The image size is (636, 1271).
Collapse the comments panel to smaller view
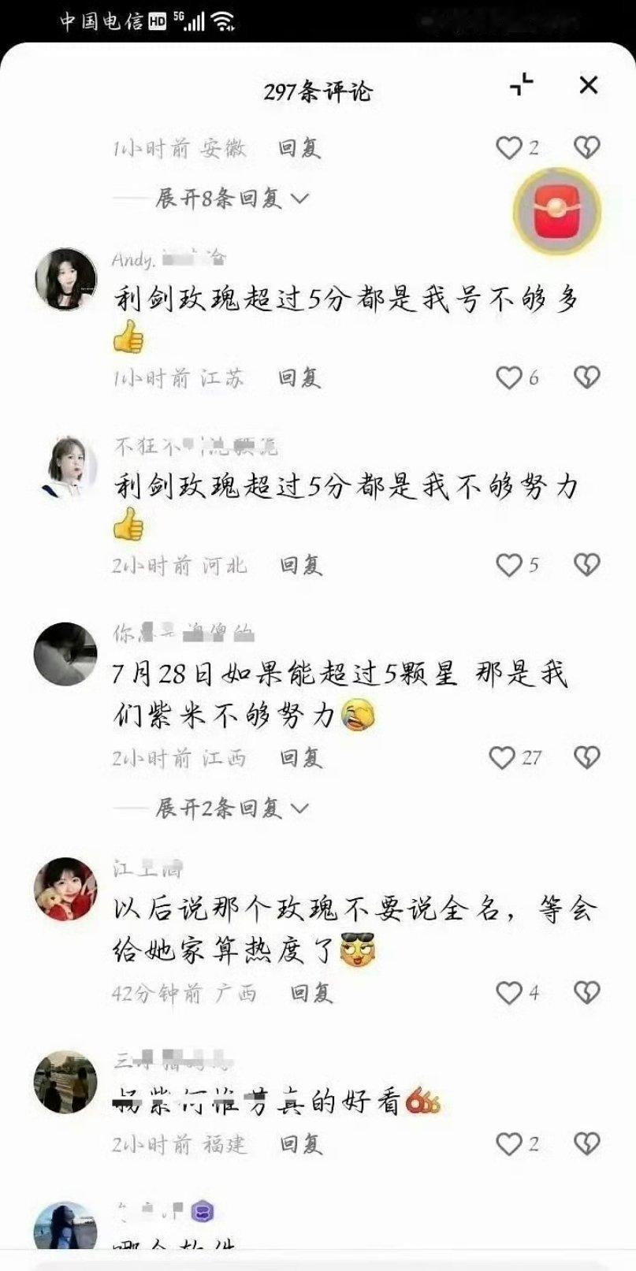click(521, 84)
